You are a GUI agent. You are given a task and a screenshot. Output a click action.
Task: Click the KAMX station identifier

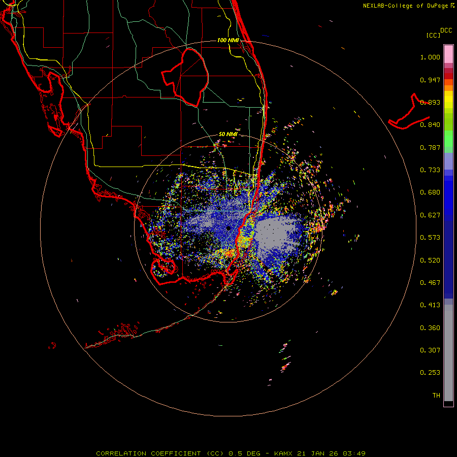point(283,453)
